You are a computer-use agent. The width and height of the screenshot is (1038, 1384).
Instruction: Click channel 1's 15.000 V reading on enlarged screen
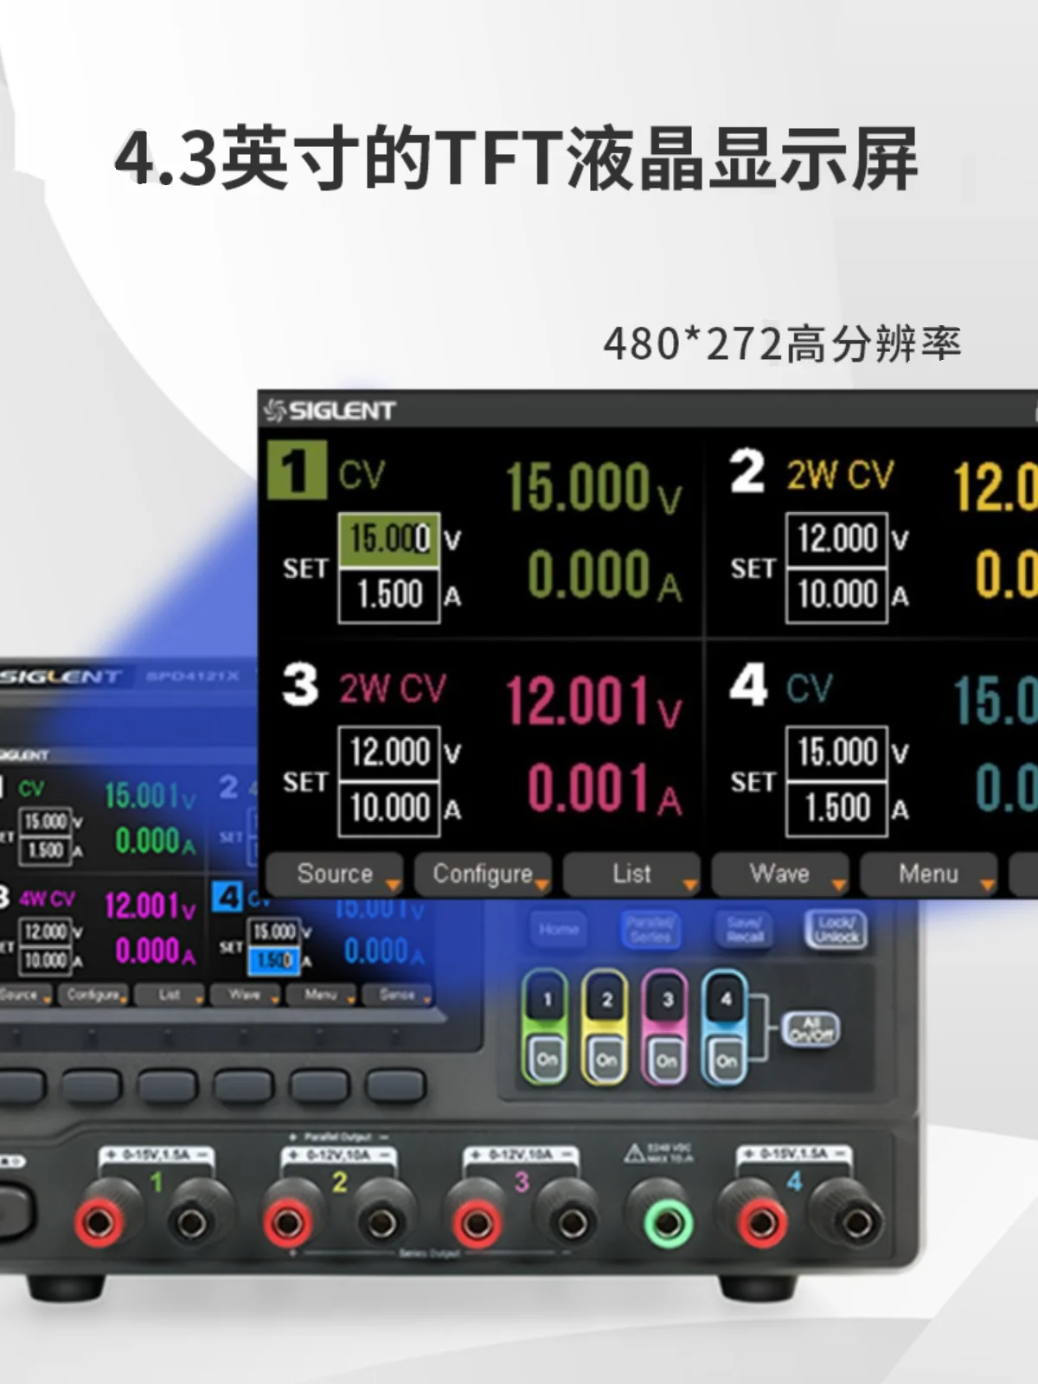[593, 486]
